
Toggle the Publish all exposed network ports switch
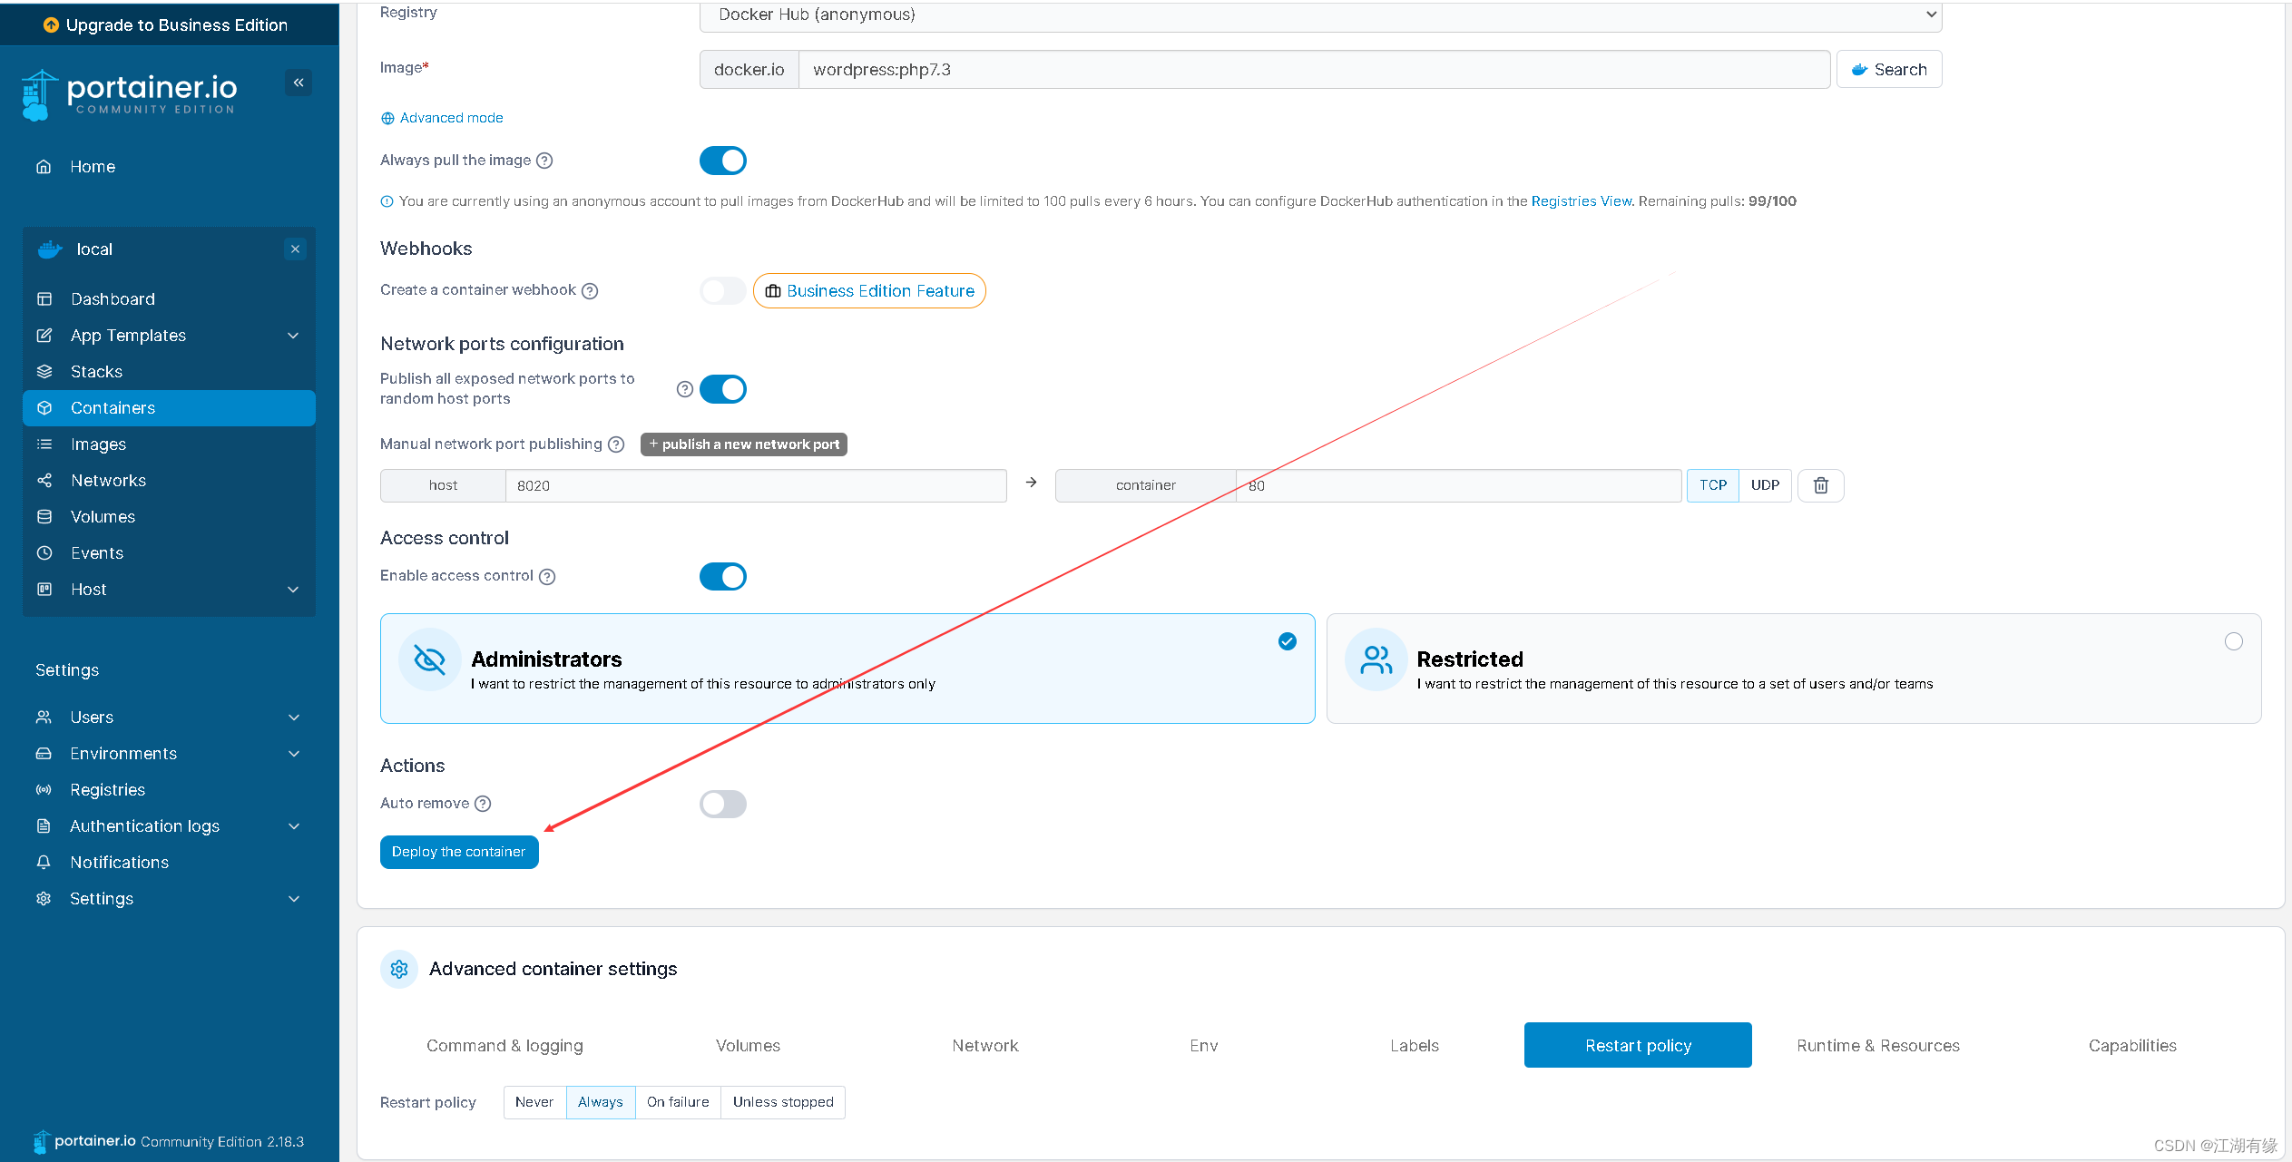(x=720, y=388)
